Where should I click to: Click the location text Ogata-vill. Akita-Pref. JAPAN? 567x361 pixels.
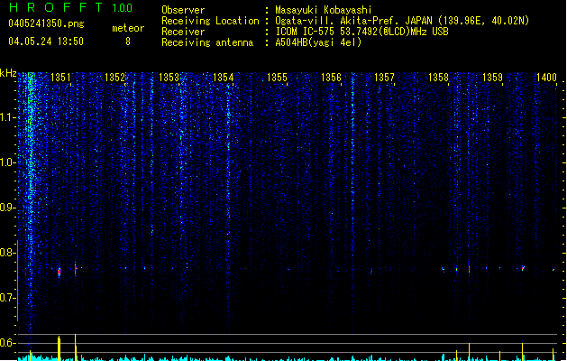coord(353,21)
